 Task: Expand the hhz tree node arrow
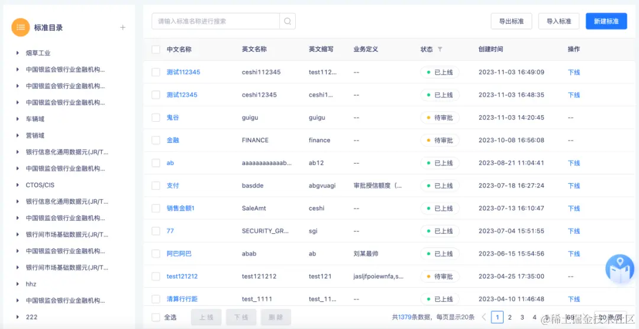18,284
